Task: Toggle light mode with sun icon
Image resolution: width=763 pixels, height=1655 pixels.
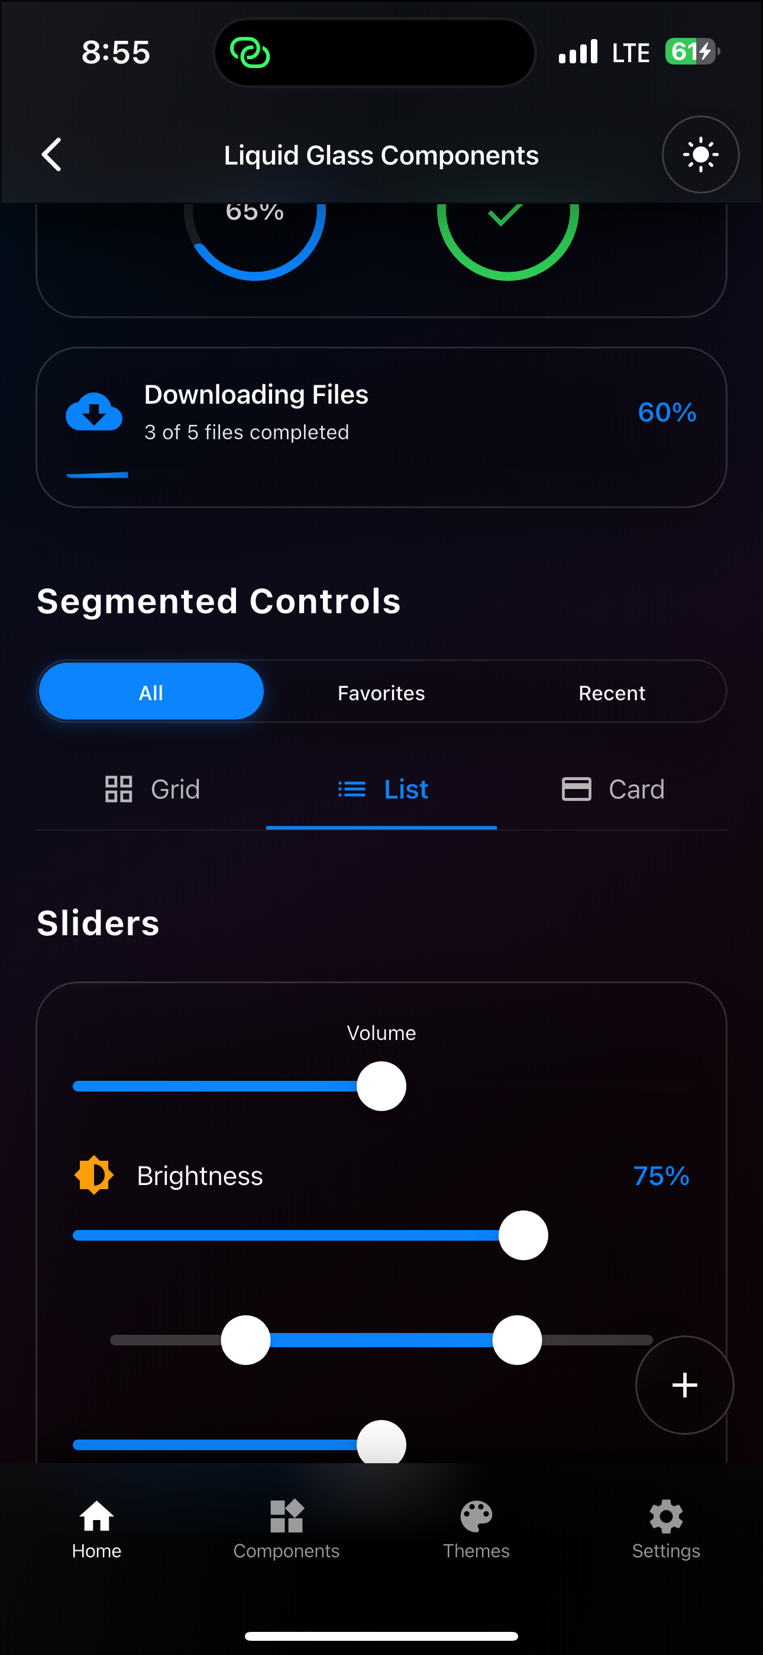Action: (x=700, y=155)
